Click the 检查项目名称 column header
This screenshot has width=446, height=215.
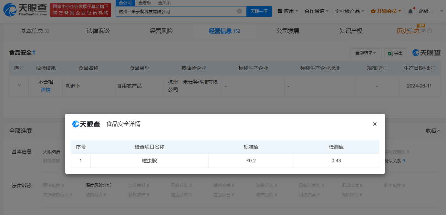(150, 147)
